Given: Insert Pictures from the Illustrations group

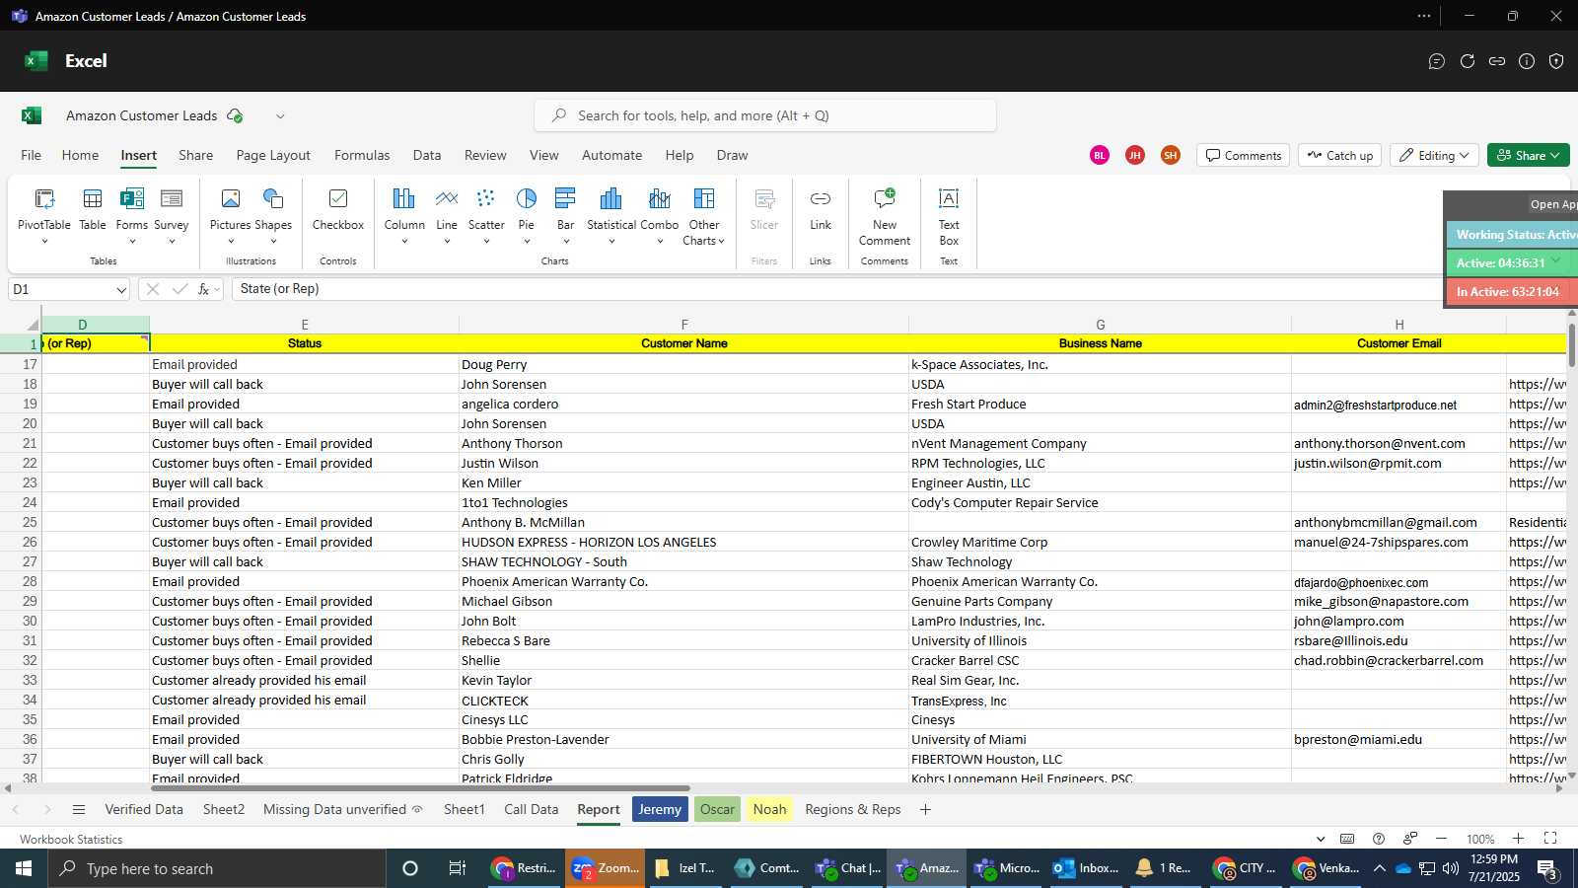Looking at the screenshot, I should (x=231, y=210).
